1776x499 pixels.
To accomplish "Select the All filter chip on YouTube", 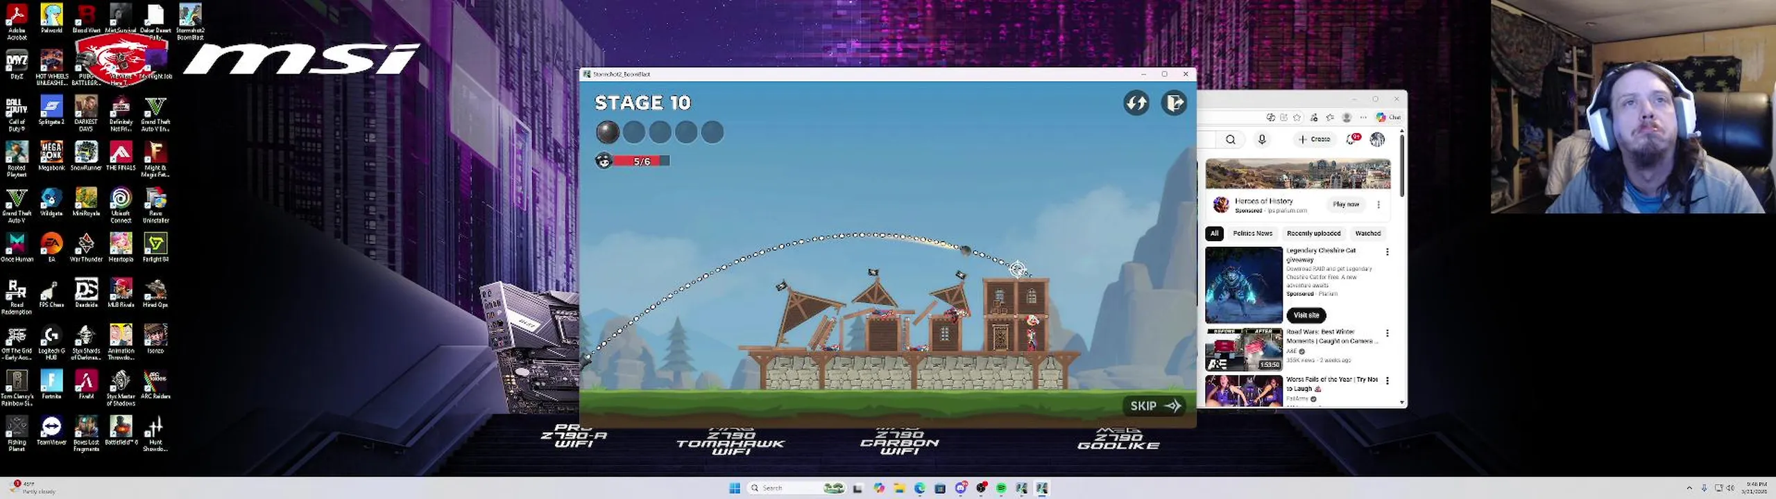I will (1214, 234).
